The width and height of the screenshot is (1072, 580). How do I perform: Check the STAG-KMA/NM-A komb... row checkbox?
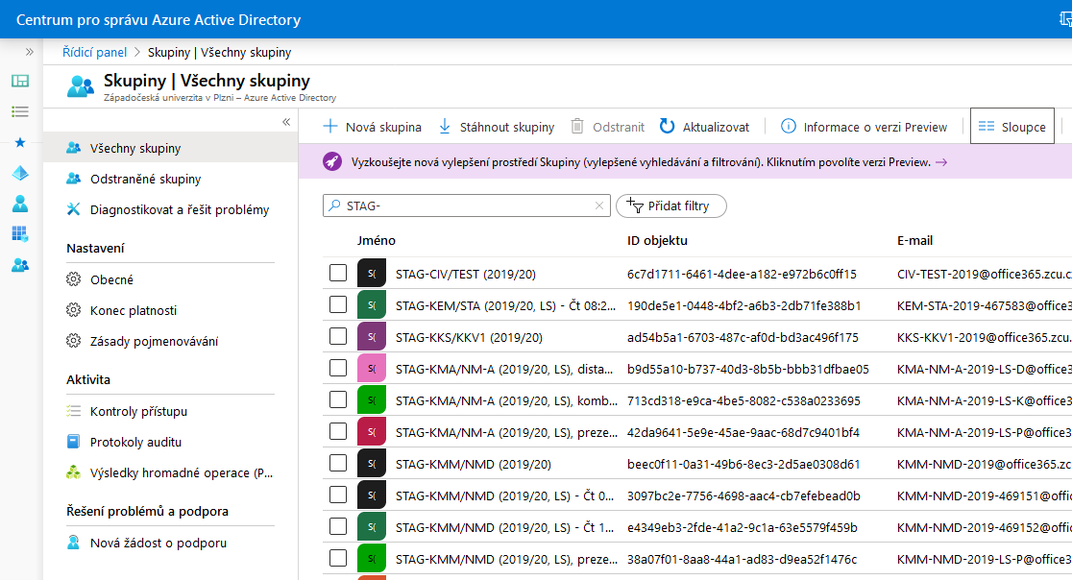coord(338,399)
